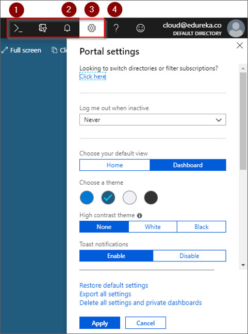Open the Cloud Shell icon
Screen dimensions: 248x334
click(18, 28)
